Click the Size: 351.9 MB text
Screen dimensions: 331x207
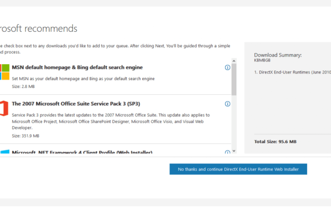[x=26, y=136]
